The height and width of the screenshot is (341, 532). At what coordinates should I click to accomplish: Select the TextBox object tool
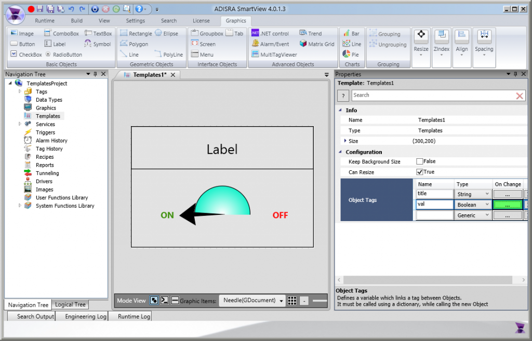(98, 34)
